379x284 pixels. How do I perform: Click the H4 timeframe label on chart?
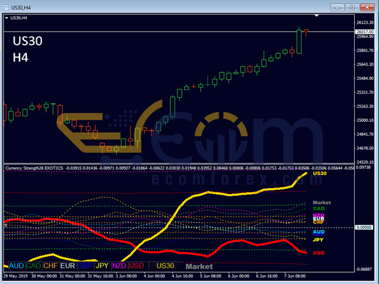click(21, 58)
